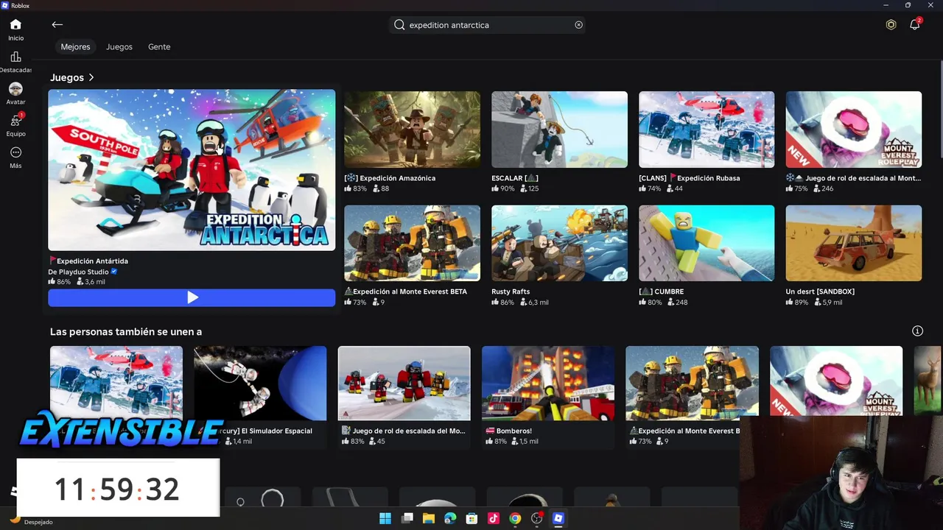Click the verified badge next to Playduo Studio

coord(114,272)
